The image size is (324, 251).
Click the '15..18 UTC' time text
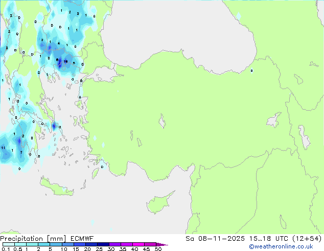[x=268, y=239]
